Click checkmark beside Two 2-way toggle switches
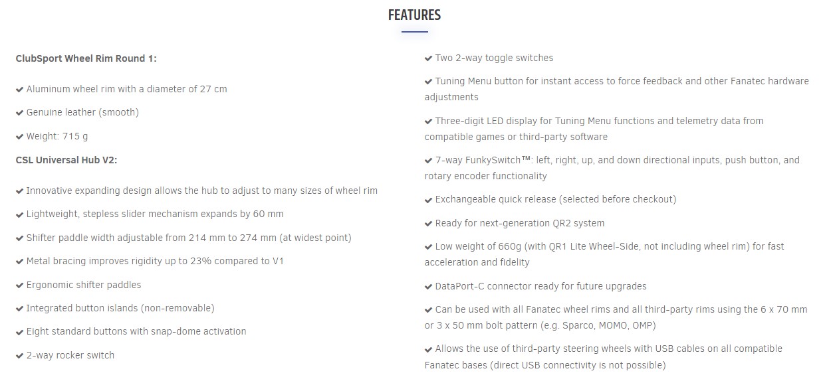 point(429,58)
